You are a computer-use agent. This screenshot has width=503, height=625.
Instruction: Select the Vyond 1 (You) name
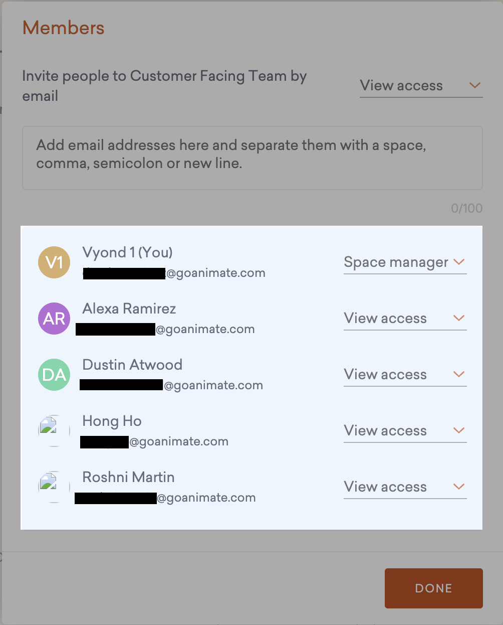pos(127,252)
